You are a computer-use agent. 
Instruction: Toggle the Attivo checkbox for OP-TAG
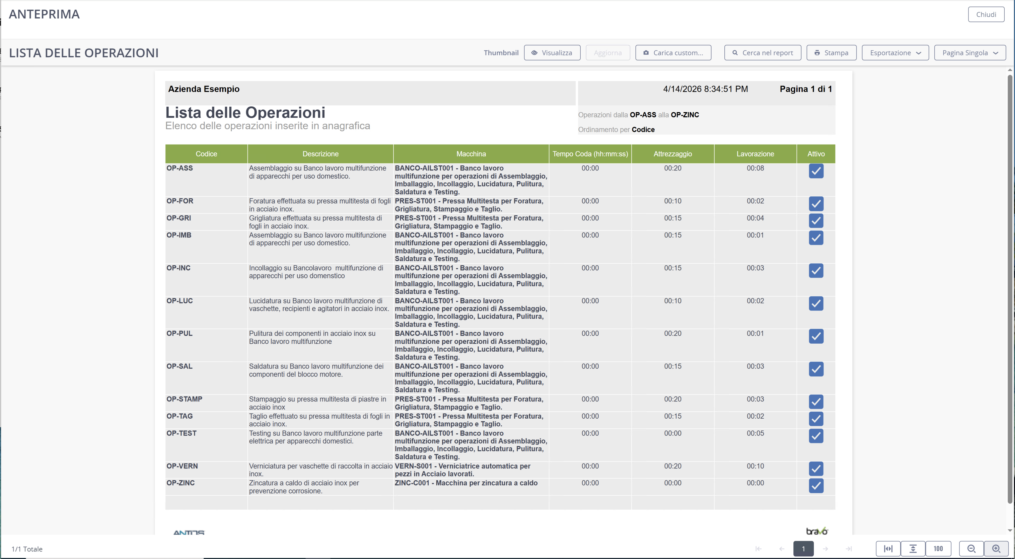816,419
